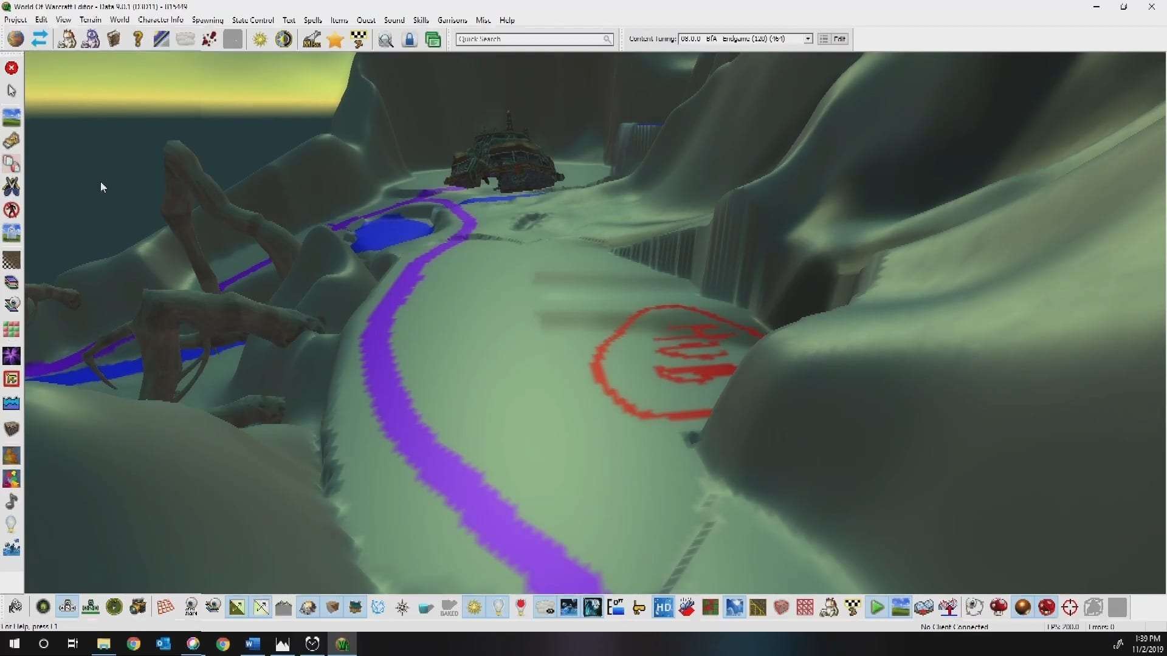Expand the Content Tuning dropdown
The height and width of the screenshot is (656, 1167).
tap(808, 39)
